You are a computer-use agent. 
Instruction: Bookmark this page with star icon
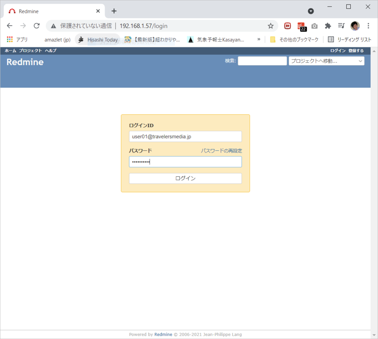[271, 26]
